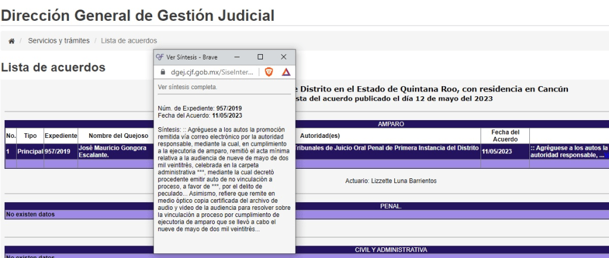Open the Brave Shields lion icon
Viewport: 609px width, 258px height.
coord(269,72)
